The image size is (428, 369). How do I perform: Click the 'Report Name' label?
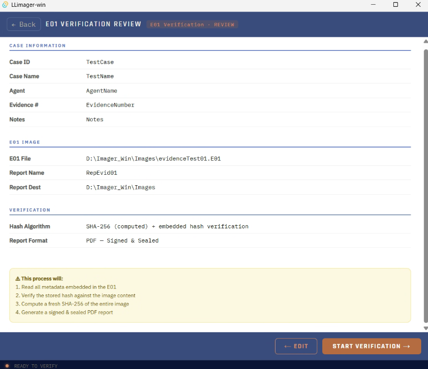[x=27, y=173]
